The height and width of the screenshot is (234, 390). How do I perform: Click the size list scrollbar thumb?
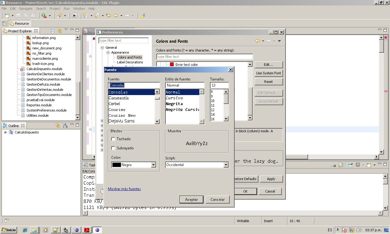click(x=226, y=99)
